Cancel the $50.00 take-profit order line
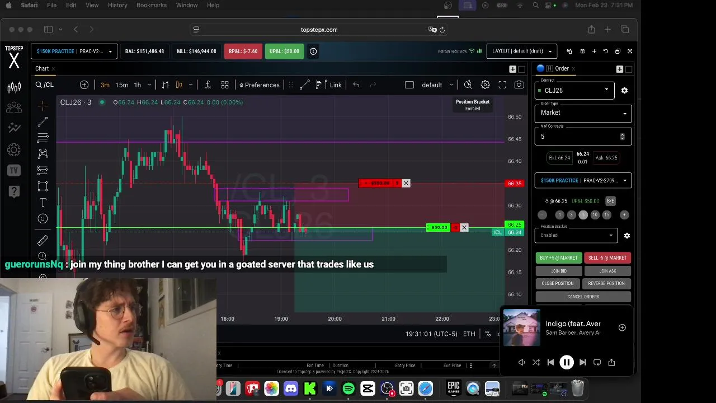The width and height of the screenshot is (716, 403). [x=464, y=228]
